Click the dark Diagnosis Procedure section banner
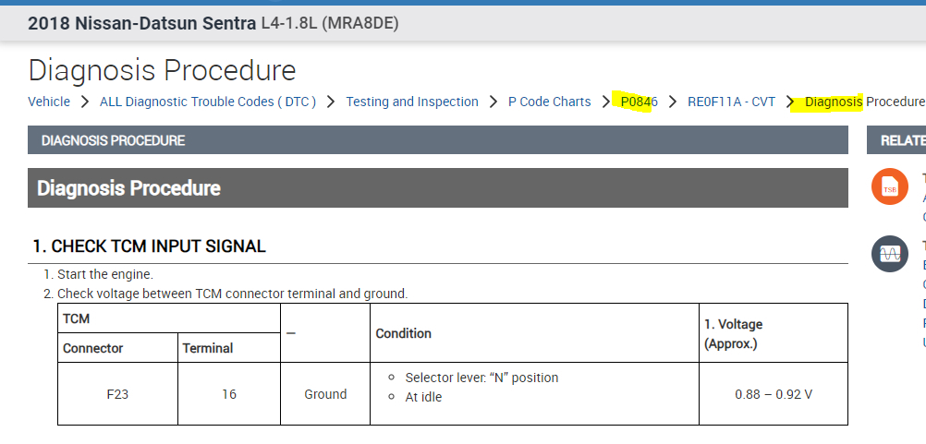The image size is (926, 444). click(x=437, y=188)
